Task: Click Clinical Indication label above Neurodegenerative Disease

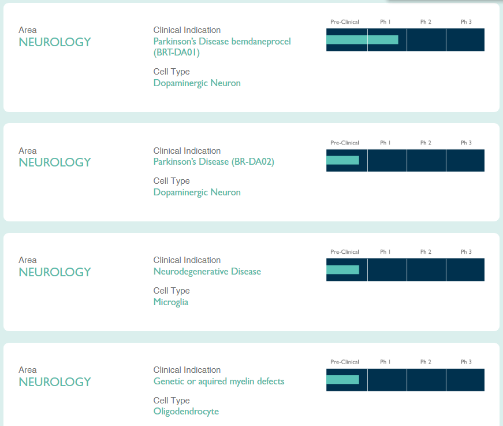Action: pyautogui.click(x=187, y=260)
